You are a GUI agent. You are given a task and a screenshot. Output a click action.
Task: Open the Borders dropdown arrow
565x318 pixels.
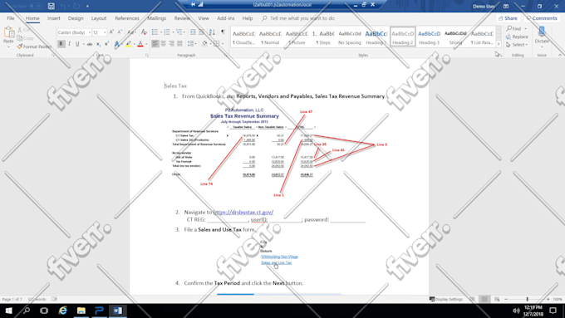click(223, 44)
